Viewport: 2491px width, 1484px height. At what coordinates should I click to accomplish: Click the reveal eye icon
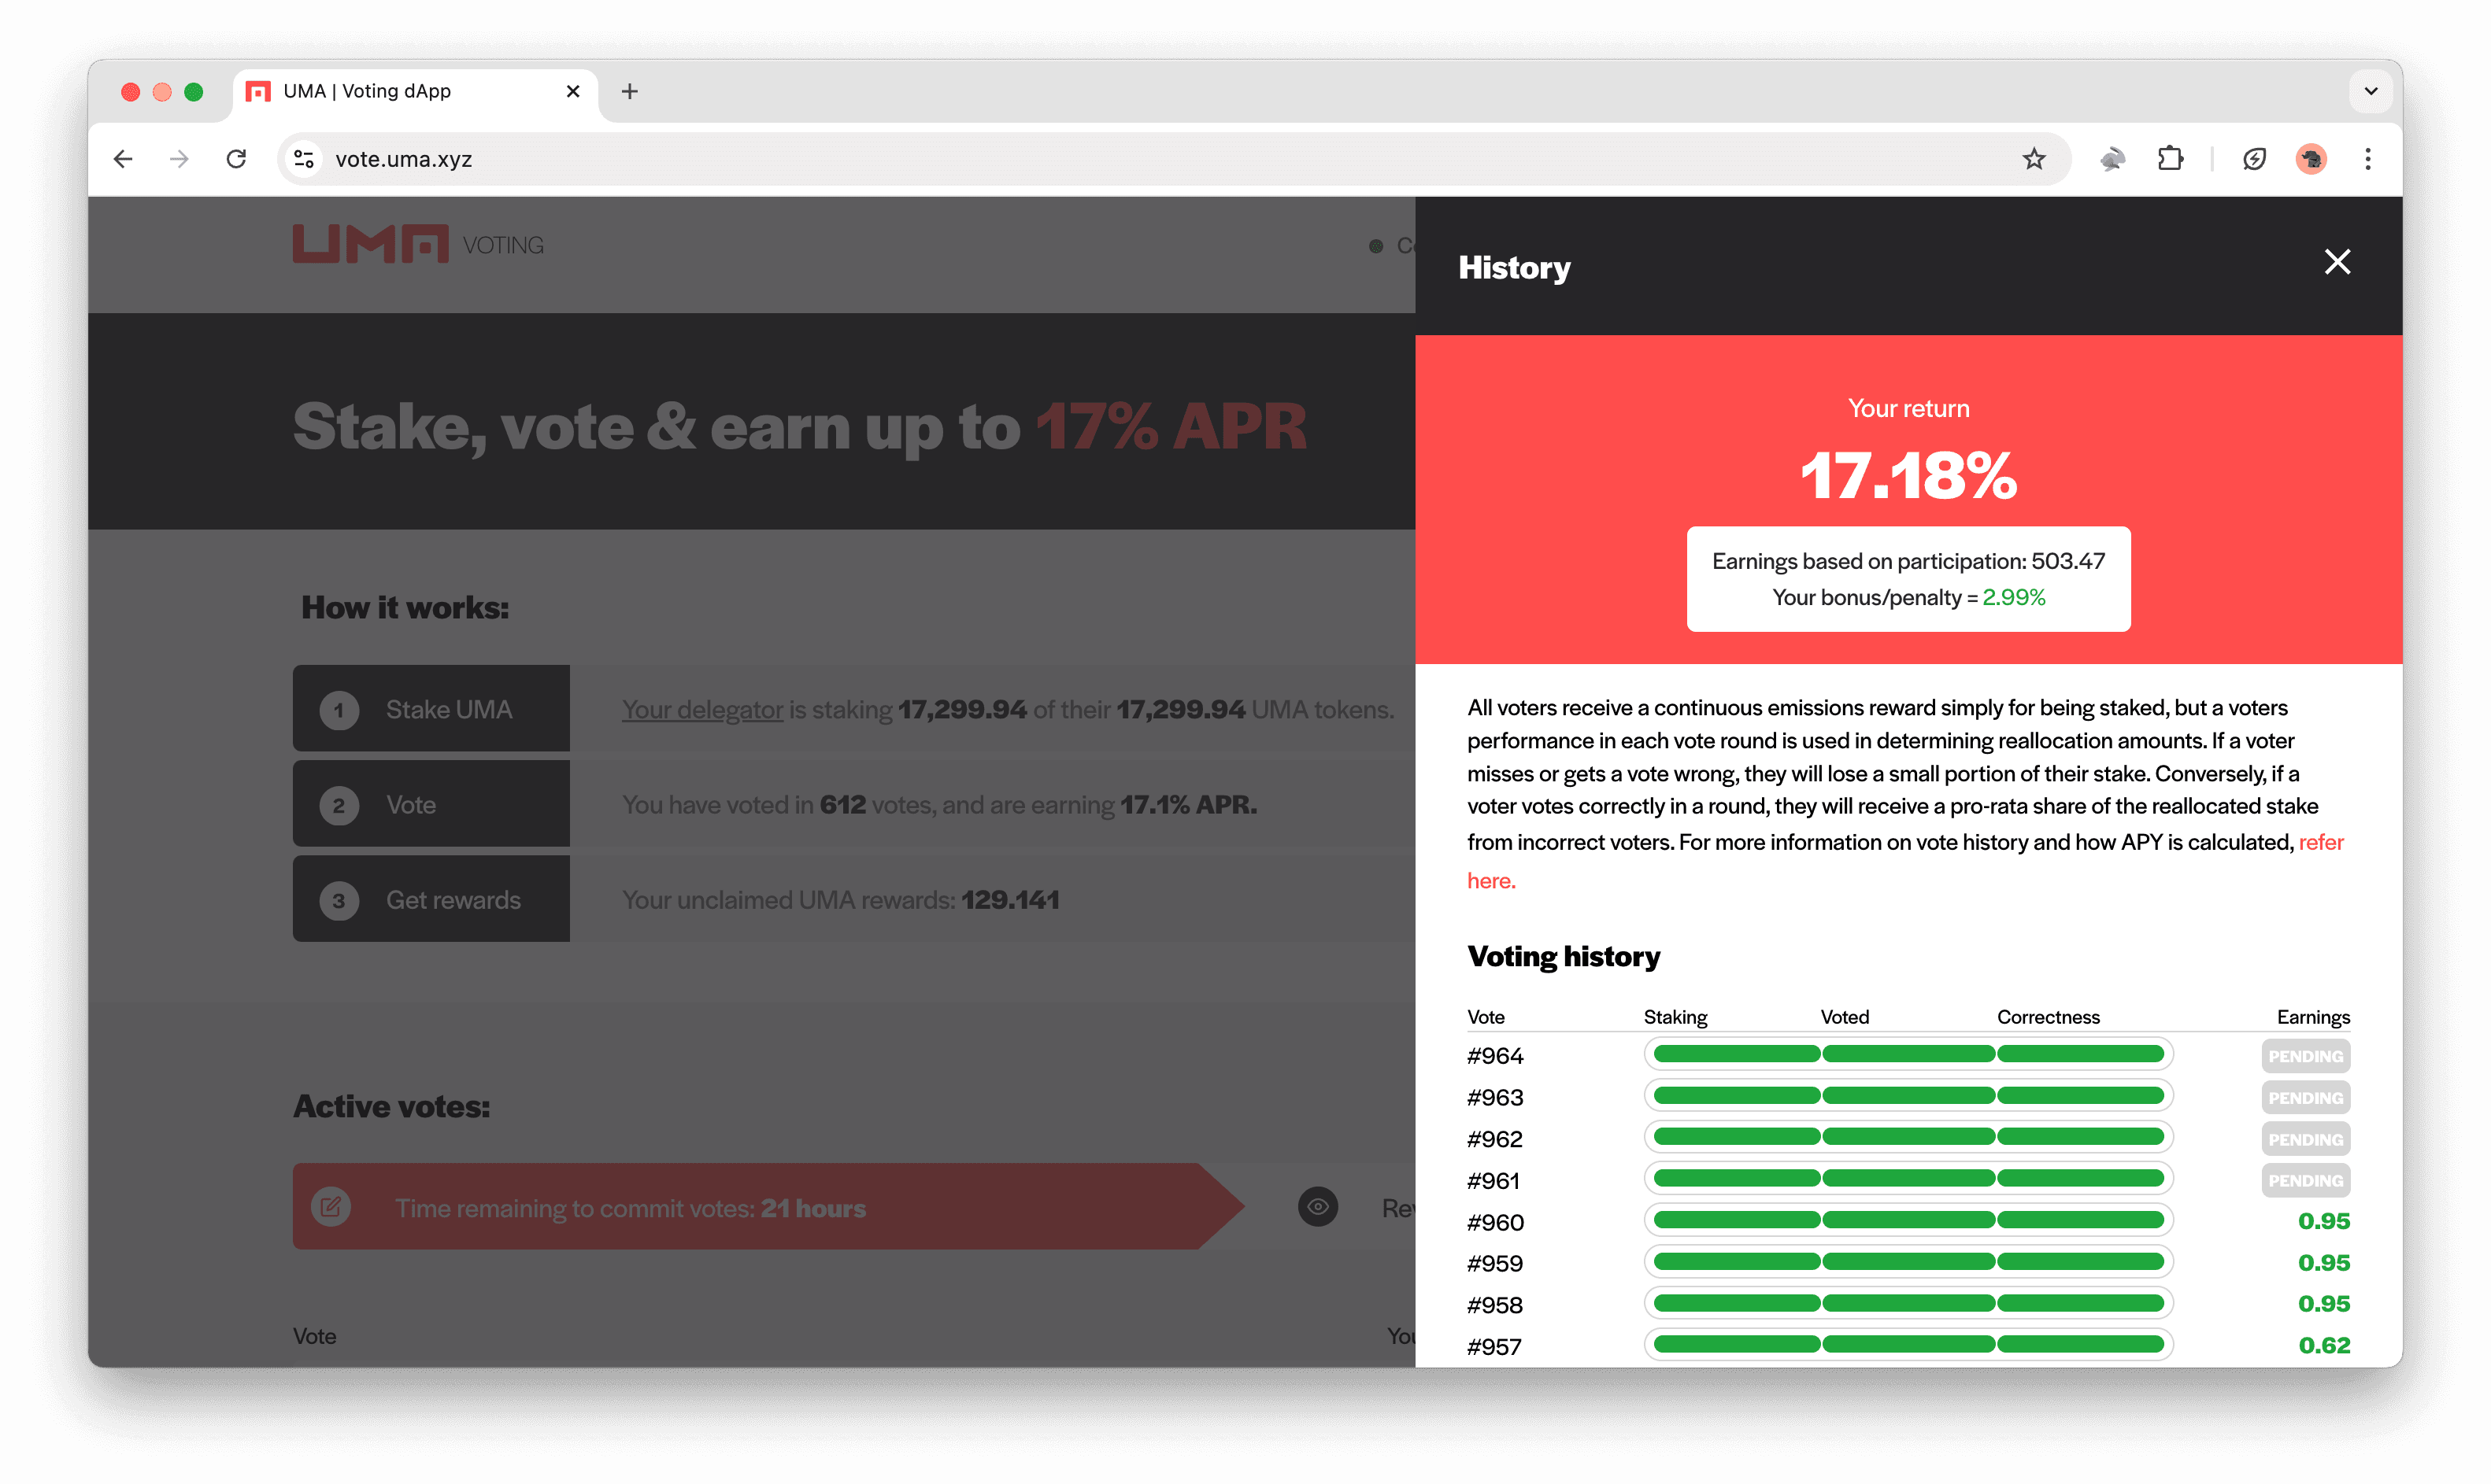click(x=1317, y=1206)
